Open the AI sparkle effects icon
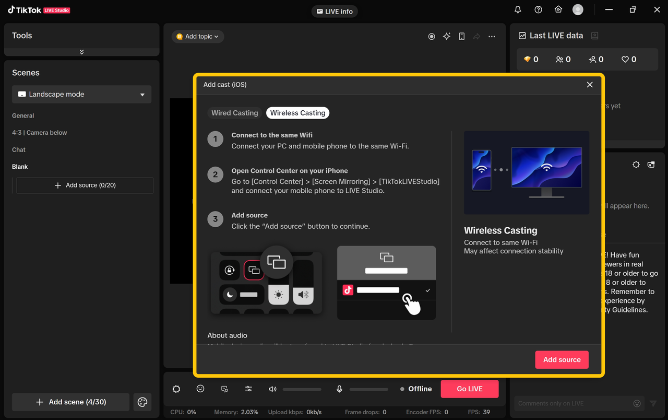This screenshot has width=668, height=420. tap(447, 37)
